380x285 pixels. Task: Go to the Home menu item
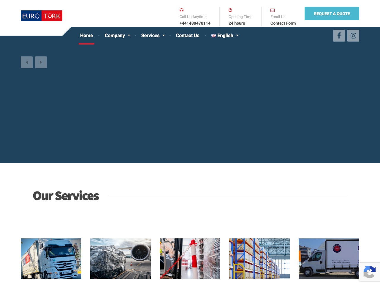pos(86,36)
